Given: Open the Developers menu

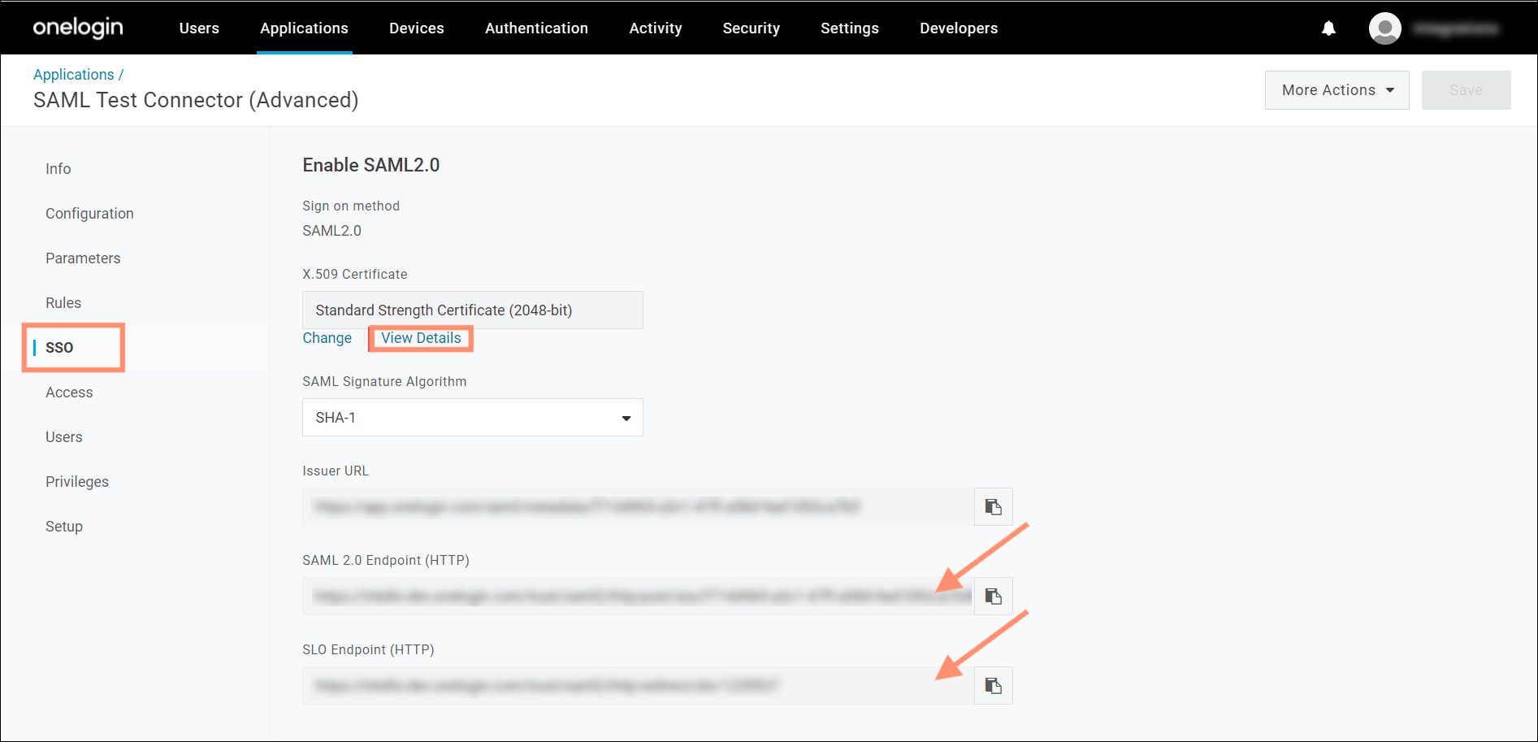Looking at the screenshot, I should tap(958, 28).
